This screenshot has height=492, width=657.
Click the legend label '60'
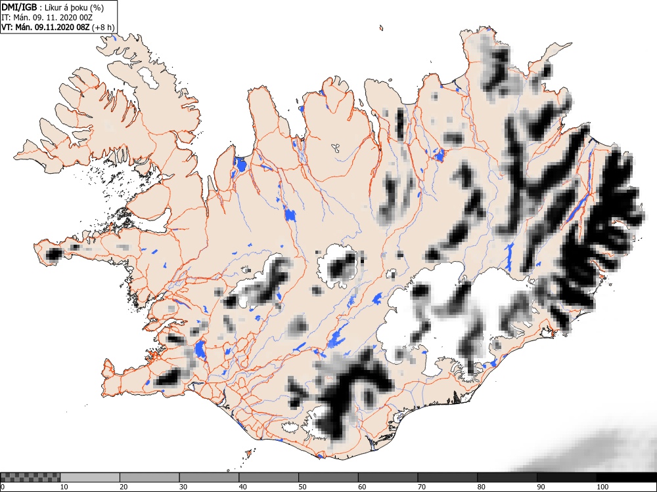[362, 487]
